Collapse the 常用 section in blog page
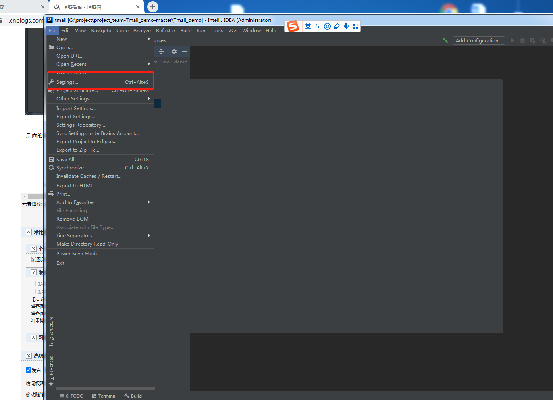 coord(29,232)
